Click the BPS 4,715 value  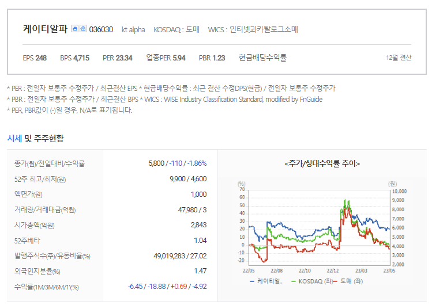74,58
